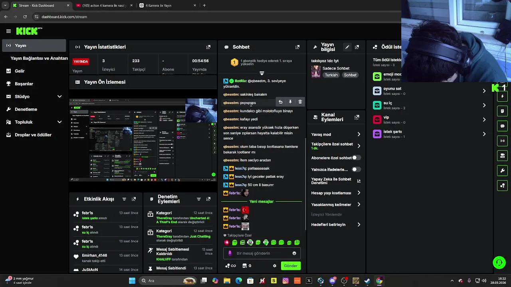
Task: Click the Turkish language tag
Action: [x=331, y=75]
